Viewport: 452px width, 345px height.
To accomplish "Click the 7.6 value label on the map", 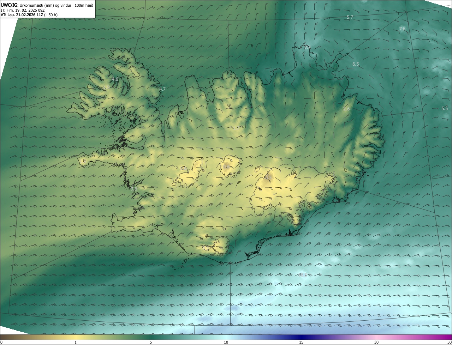I will [x=402, y=29].
